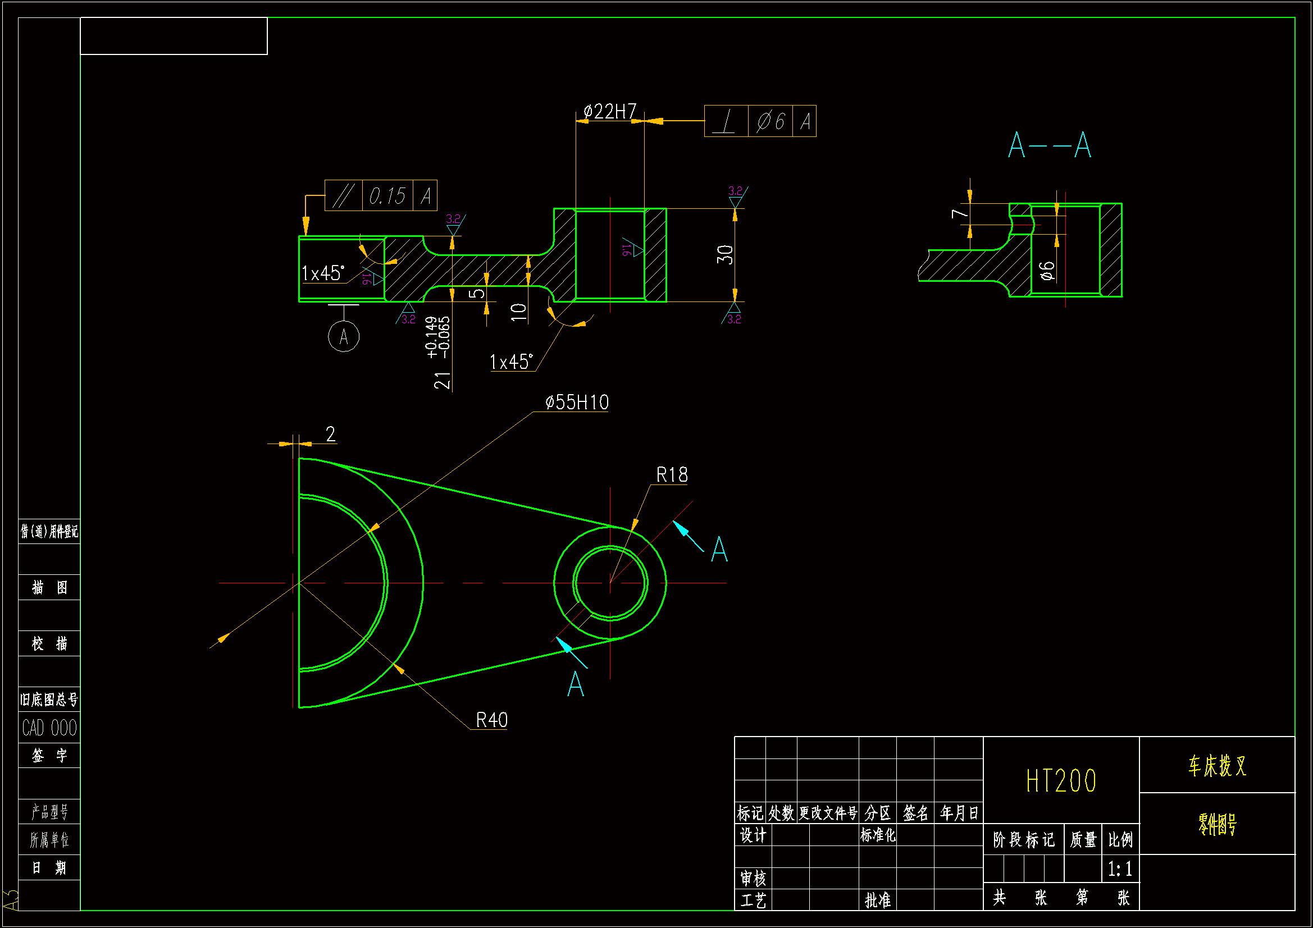Select the CAD 000 cell in side column
This screenshot has width=1313, height=928.
49,728
